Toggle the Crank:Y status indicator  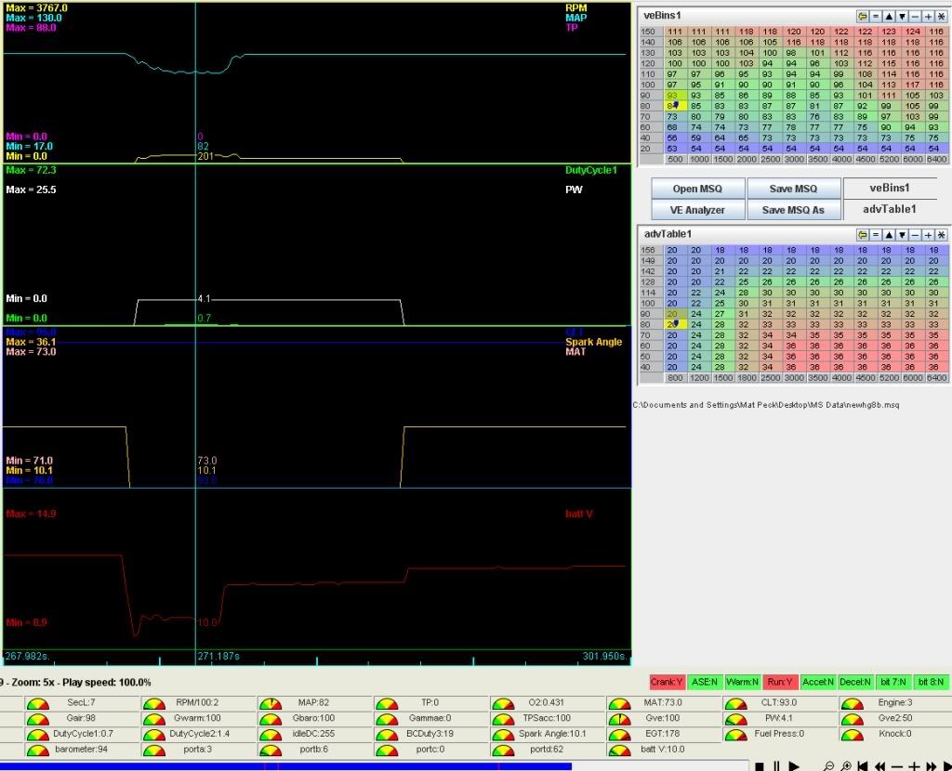pyautogui.click(x=668, y=683)
